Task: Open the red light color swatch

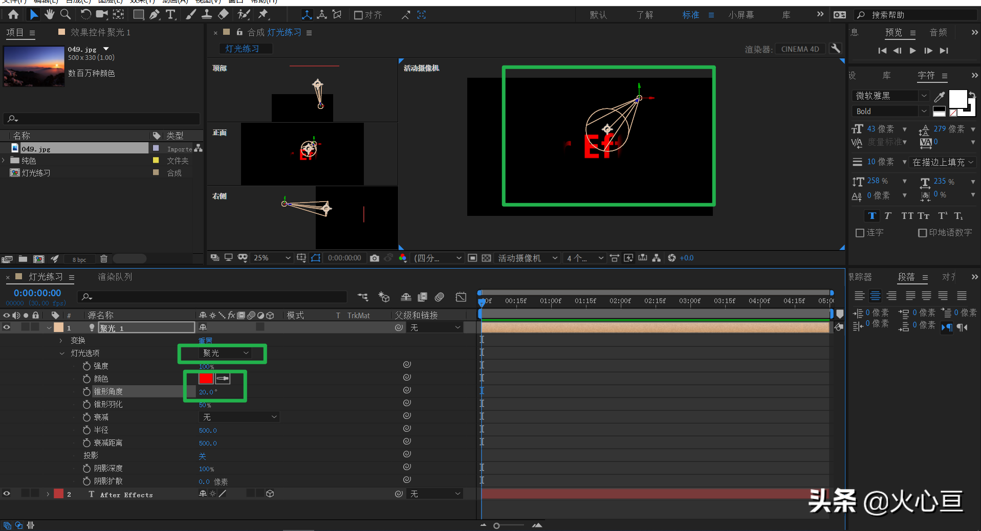Action: click(206, 379)
